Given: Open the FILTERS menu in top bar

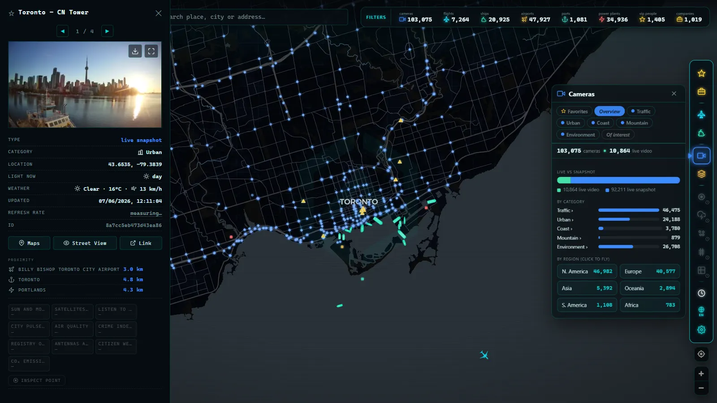Looking at the screenshot, I should (x=376, y=17).
